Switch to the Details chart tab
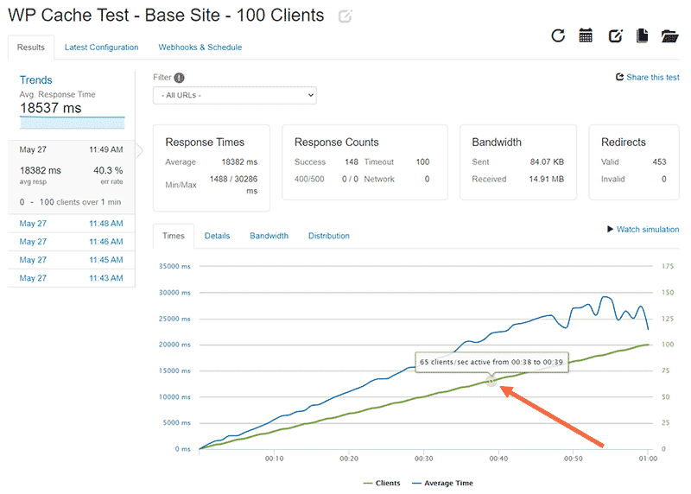The image size is (691, 494). (x=217, y=236)
